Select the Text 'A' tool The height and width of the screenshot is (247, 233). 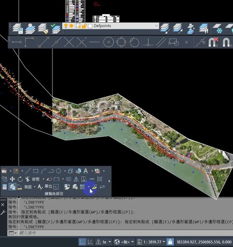point(85,171)
